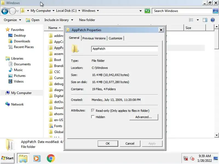Viewport: 219px width, 164px height.
Task: Switch to the General tab
Action: coord(74,38)
